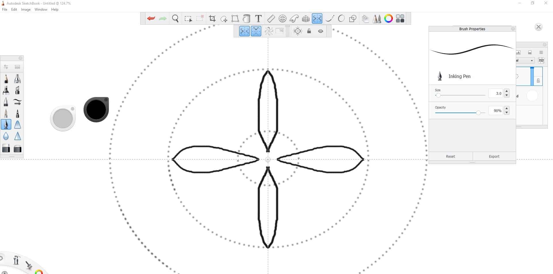Open the Edit menu
Image resolution: width=553 pixels, height=274 pixels.
(x=14, y=9)
